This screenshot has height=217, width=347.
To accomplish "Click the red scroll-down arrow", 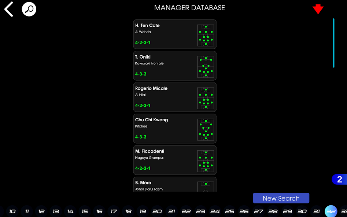I will click(318, 9).
